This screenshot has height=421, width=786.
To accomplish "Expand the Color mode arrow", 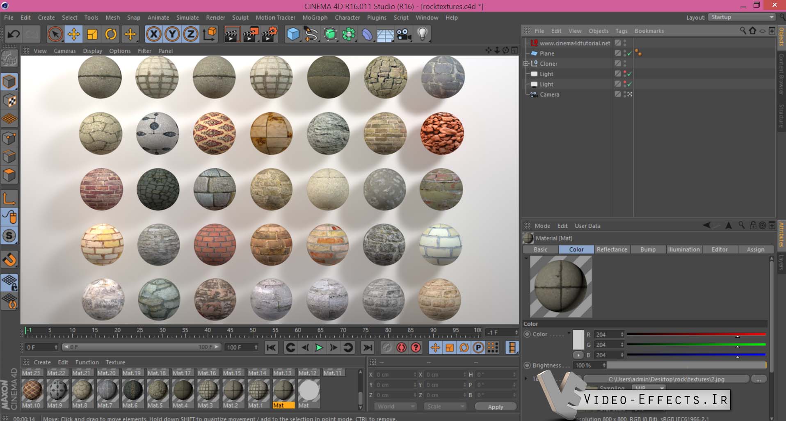I will (569, 332).
